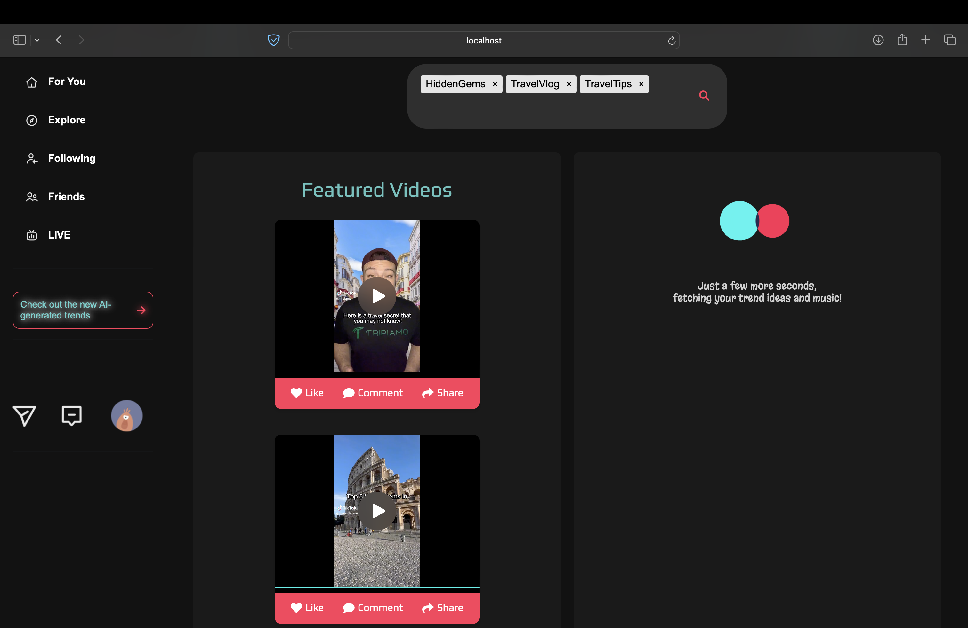
Task: Click the localhost address bar
Action: click(483, 40)
